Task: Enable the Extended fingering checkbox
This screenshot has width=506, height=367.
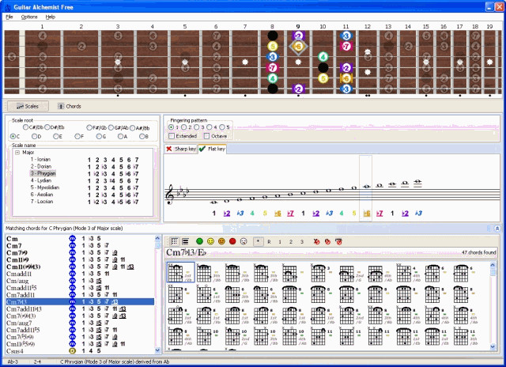Action: [x=172, y=135]
